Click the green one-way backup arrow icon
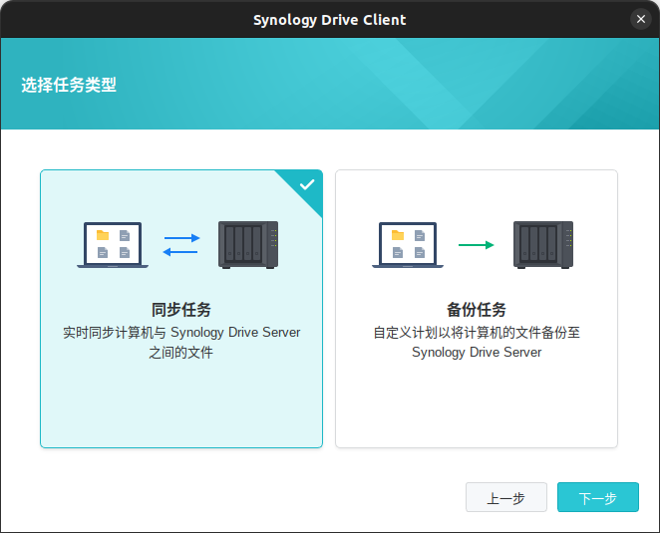 pyautogui.click(x=477, y=245)
